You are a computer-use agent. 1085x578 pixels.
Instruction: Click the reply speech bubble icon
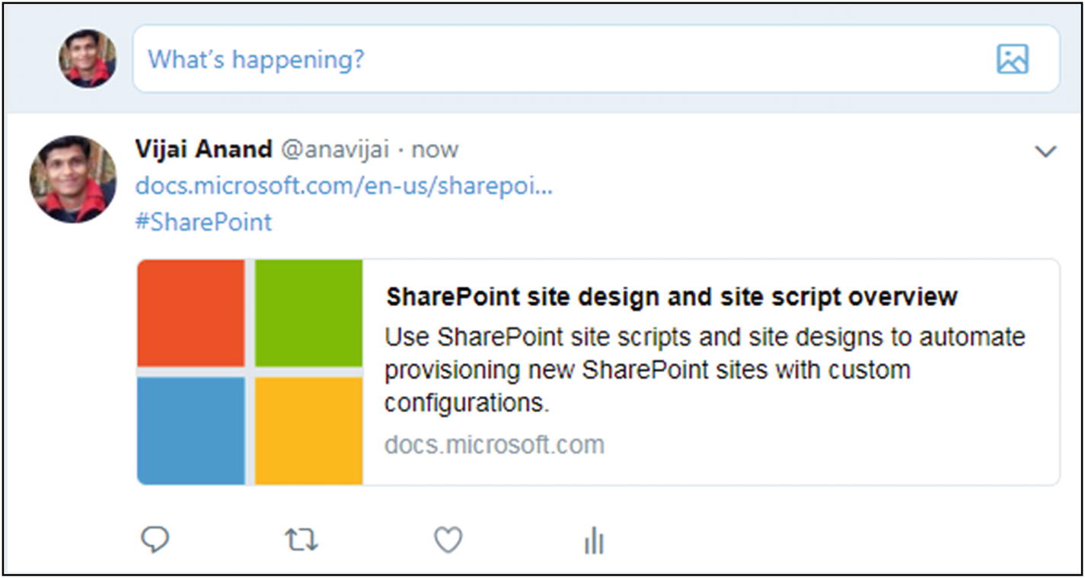pyautogui.click(x=155, y=540)
